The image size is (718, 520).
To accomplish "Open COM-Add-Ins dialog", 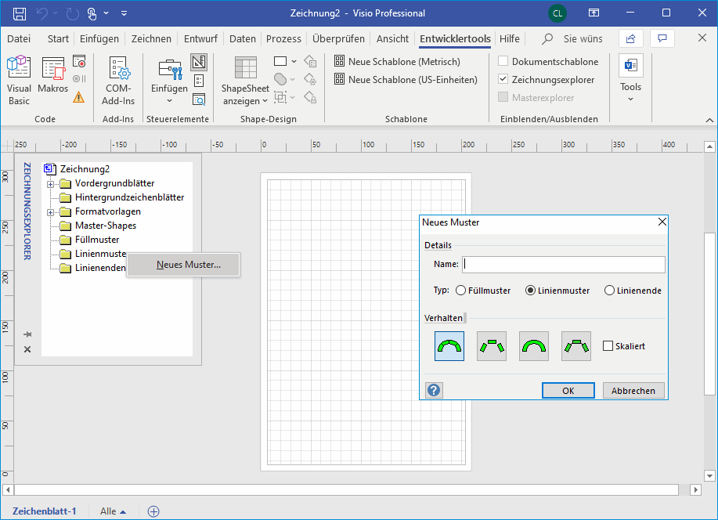I will [x=119, y=81].
